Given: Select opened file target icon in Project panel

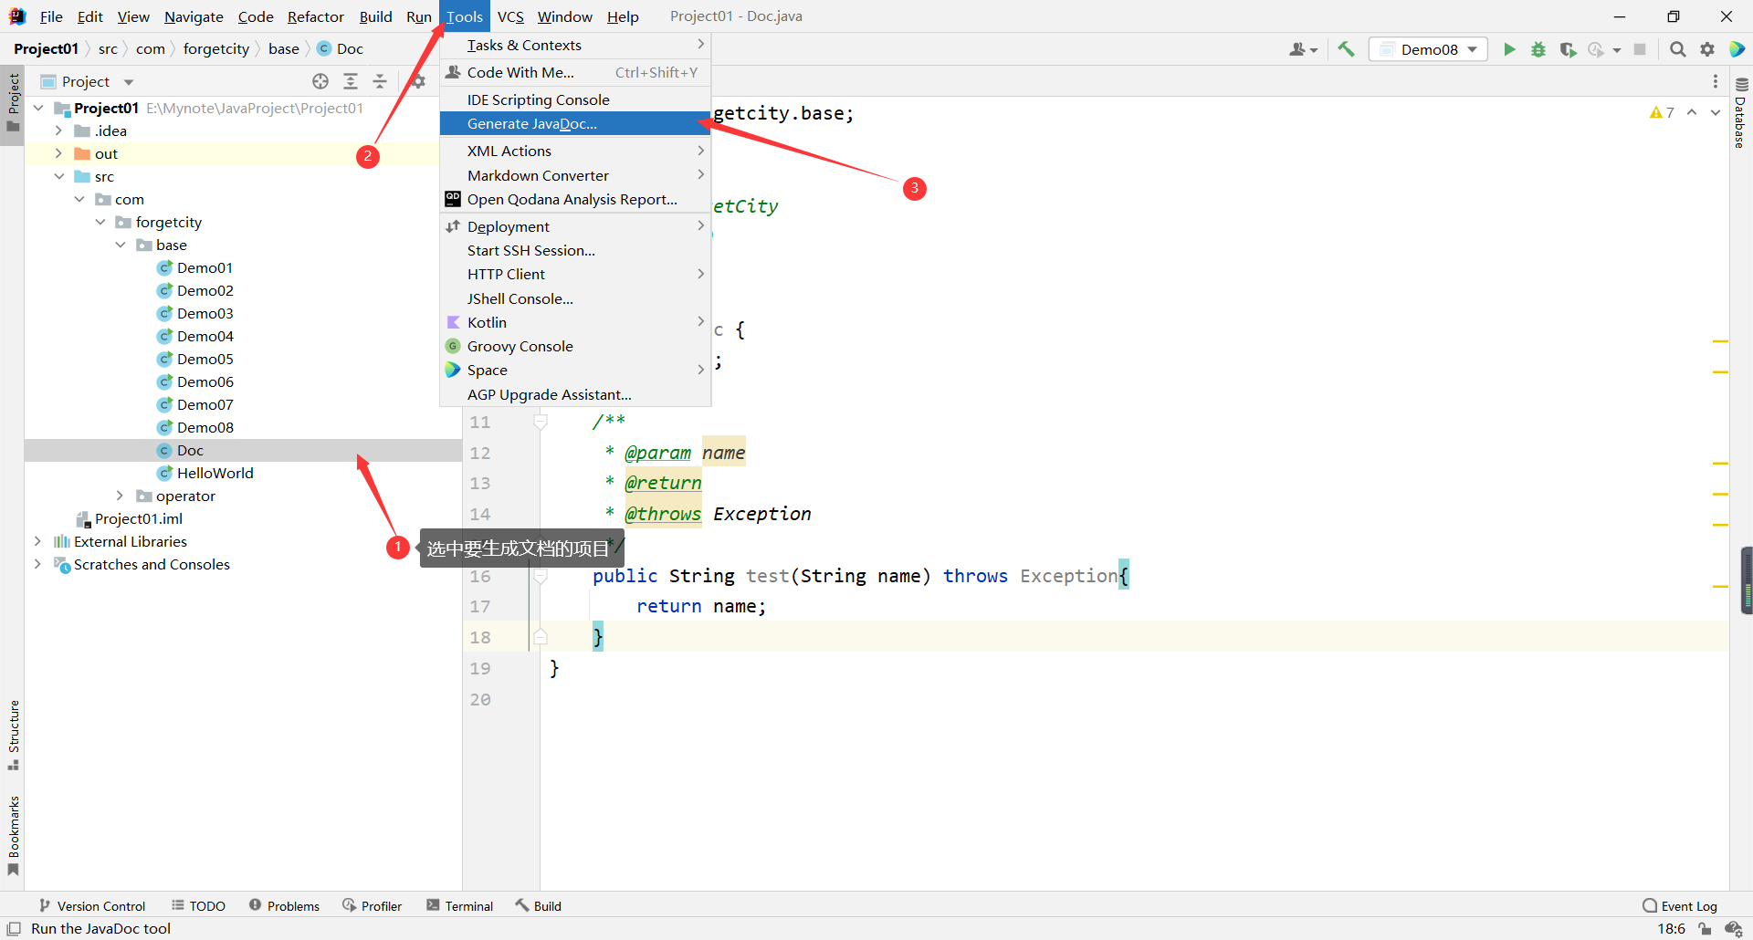Looking at the screenshot, I should [x=320, y=81].
